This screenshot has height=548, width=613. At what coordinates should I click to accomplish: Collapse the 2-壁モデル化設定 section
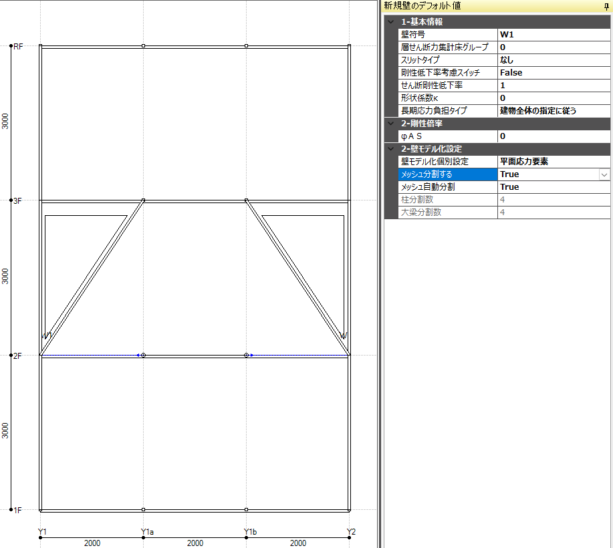point(391,149)
